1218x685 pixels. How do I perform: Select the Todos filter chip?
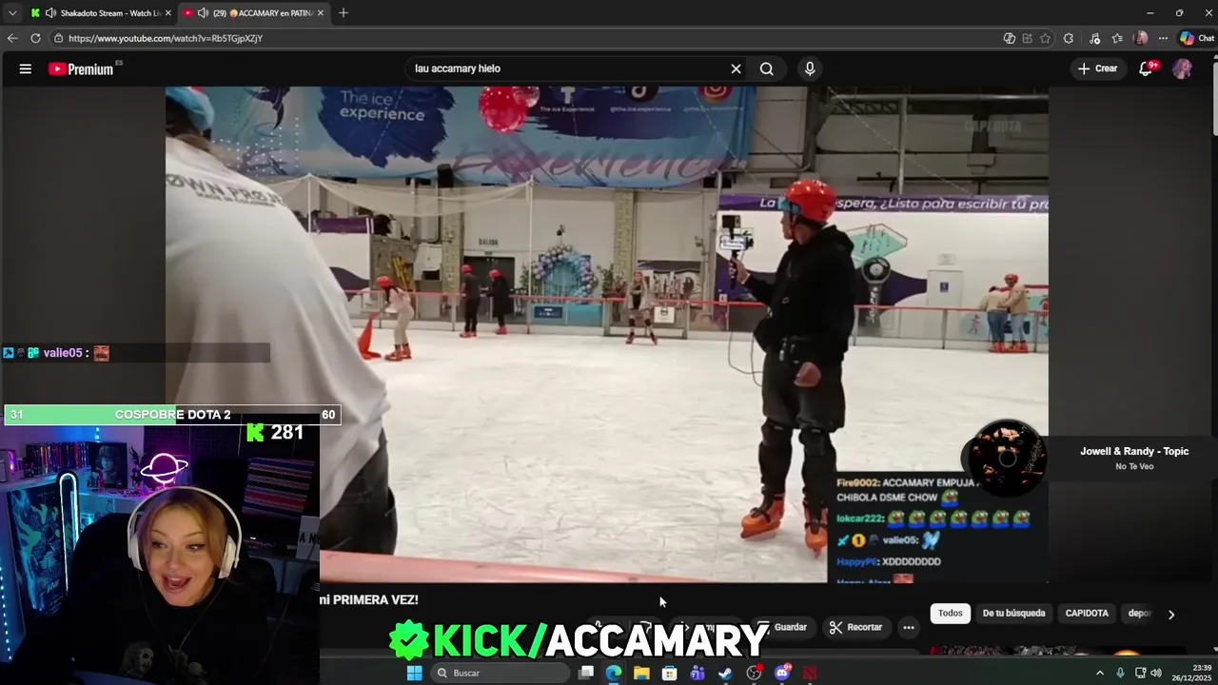click(951, 614)
